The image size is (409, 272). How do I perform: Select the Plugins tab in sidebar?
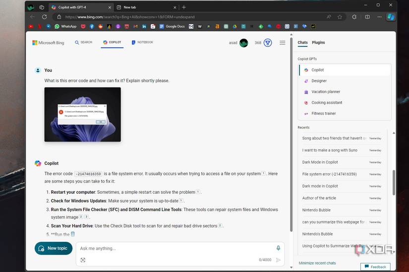[318, 43]
